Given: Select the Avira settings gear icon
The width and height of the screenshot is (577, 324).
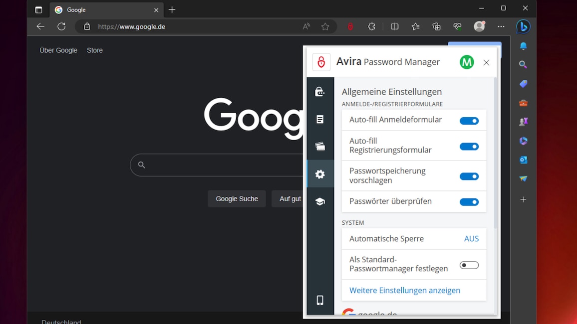Looking at the screenshot, I should pos(320,173).
